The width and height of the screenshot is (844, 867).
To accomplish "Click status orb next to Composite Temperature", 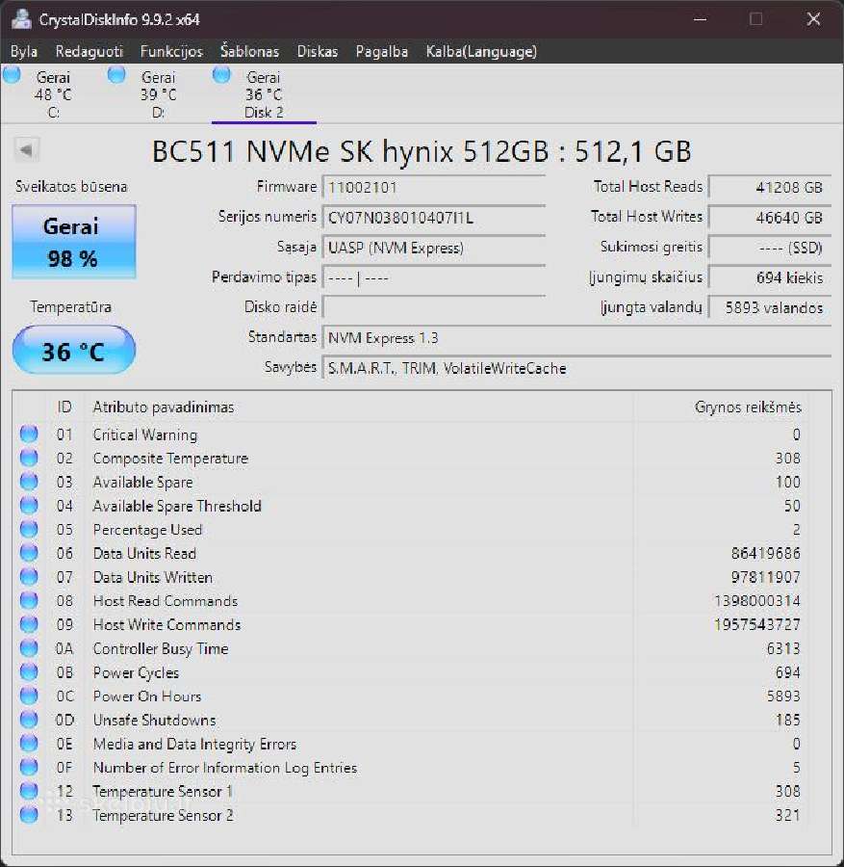I will [29, 458].
